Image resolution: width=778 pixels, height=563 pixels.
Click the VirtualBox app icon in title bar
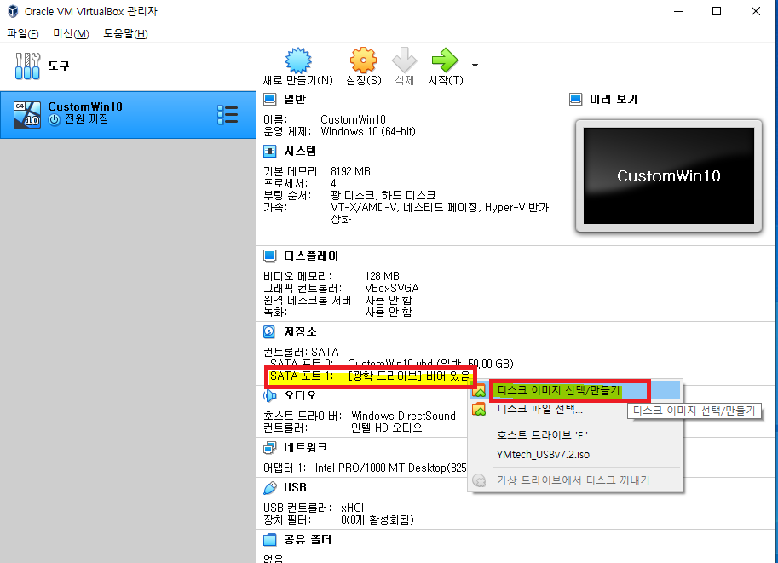click(x=13, y=11)
